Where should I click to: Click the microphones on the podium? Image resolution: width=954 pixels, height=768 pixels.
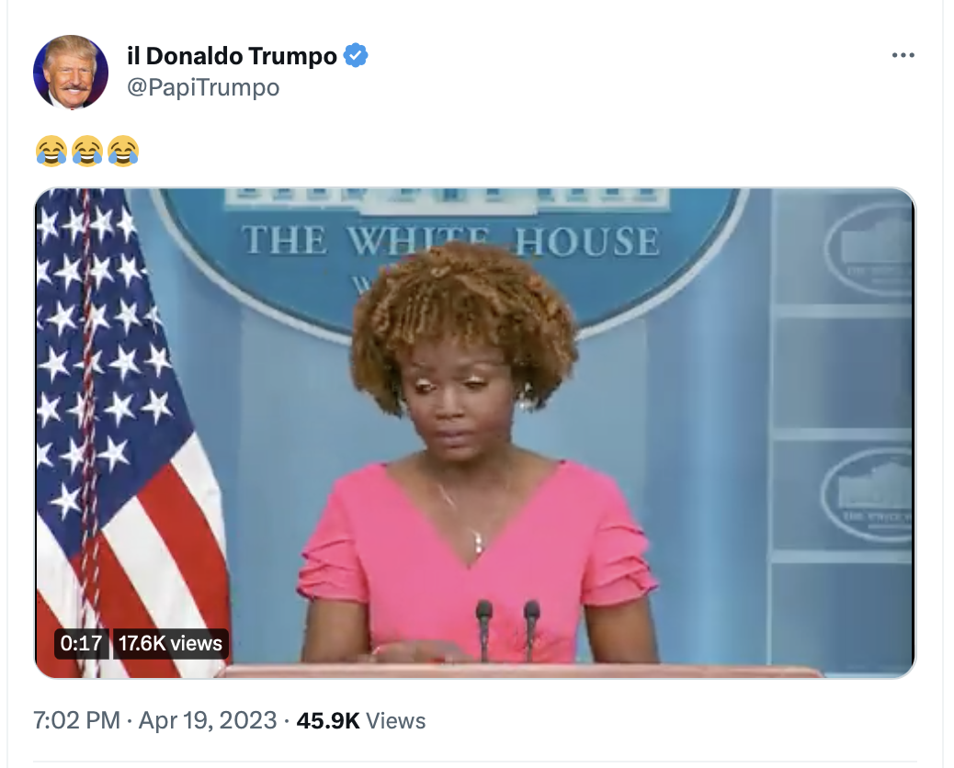coord(507,629)
